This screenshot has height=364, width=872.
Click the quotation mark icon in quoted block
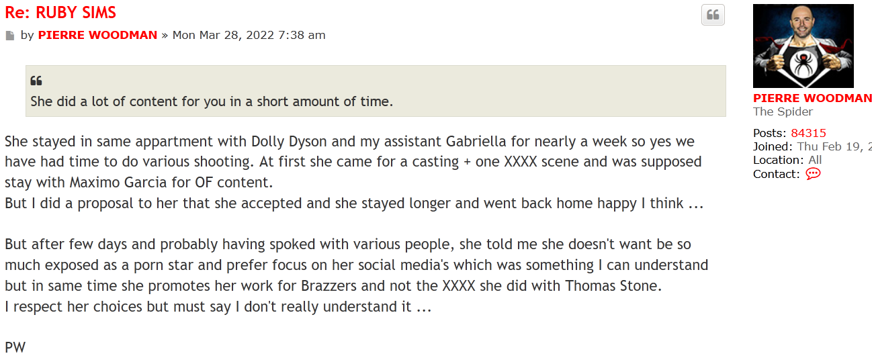36,81
